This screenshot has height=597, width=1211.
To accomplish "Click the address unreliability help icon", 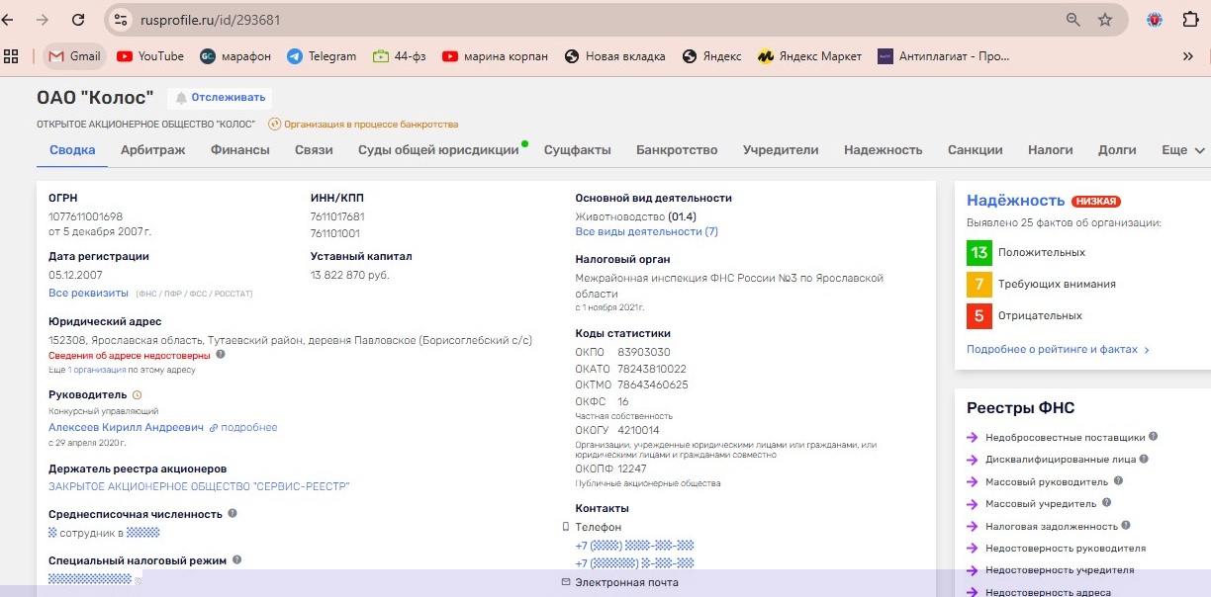I will pyautogui.click(x=220, y=354).
